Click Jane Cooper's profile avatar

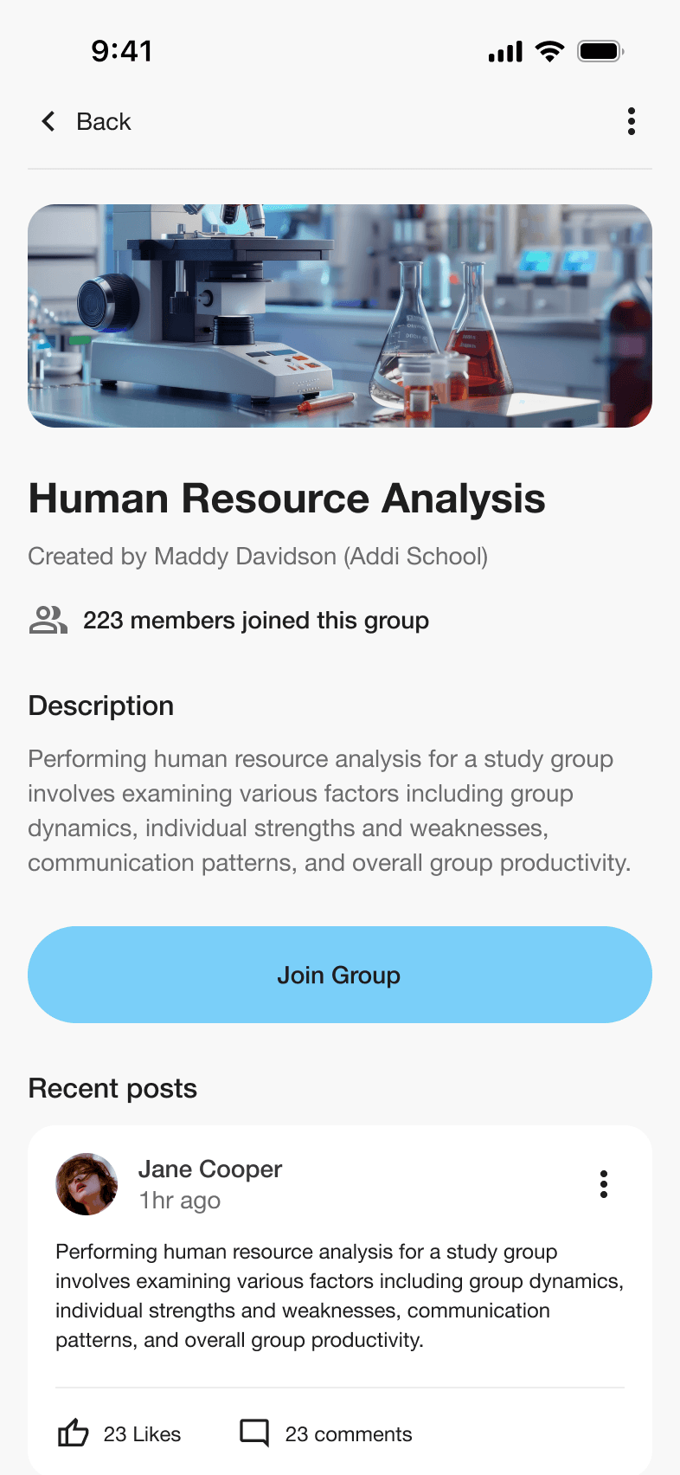87,1184
